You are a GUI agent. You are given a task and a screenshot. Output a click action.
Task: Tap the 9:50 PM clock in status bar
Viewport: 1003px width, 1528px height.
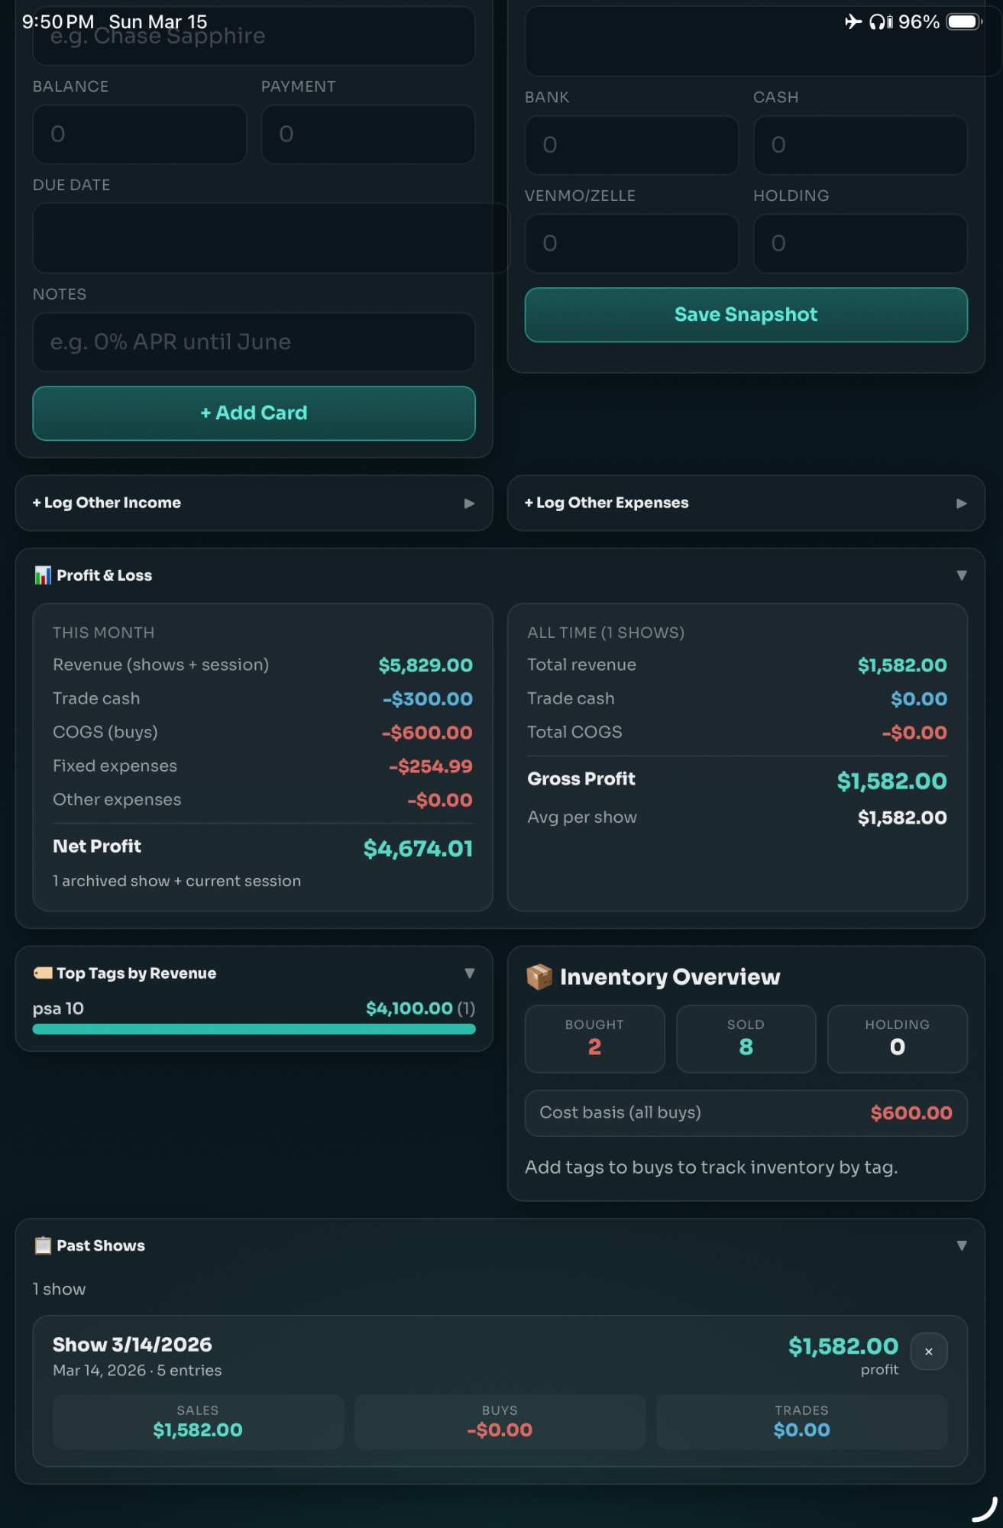pos(58,21)
